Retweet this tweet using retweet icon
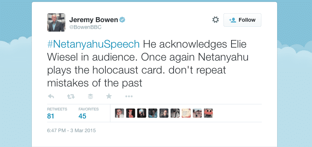The image size is (312, 147). coord(71,96)
